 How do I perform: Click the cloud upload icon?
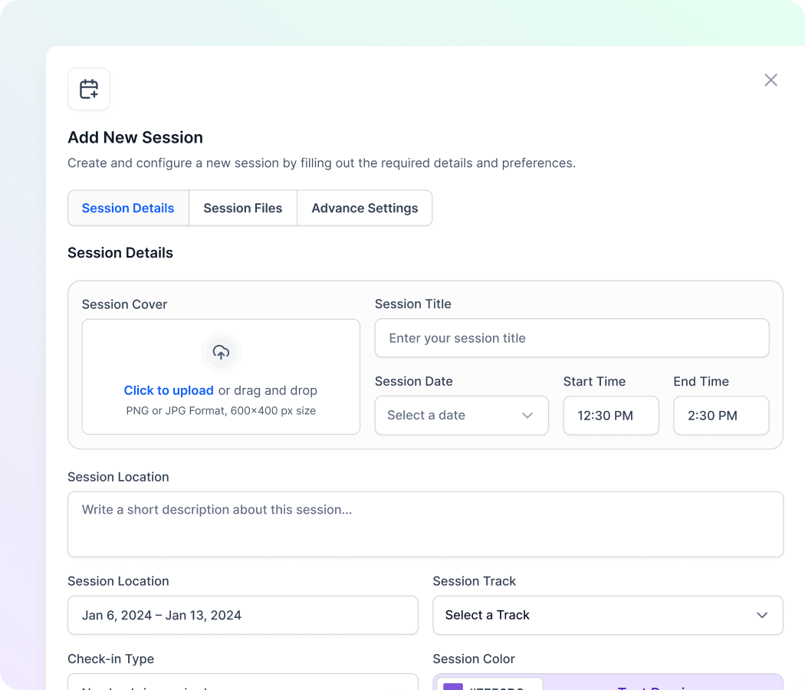tap(221, 352)
